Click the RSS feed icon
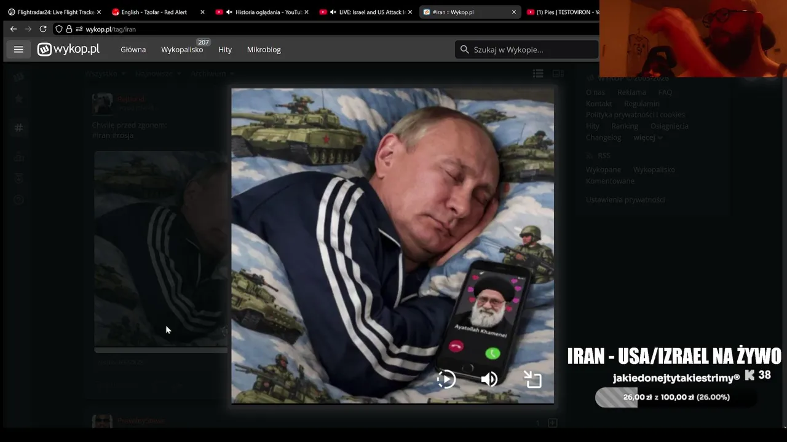Screen dimensions: 787x442 click(590, 156)
